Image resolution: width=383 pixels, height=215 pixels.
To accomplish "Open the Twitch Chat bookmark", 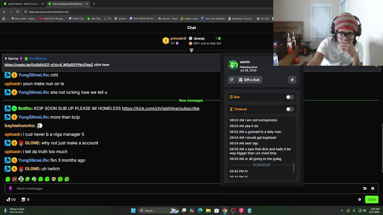I will click(76, 19).
